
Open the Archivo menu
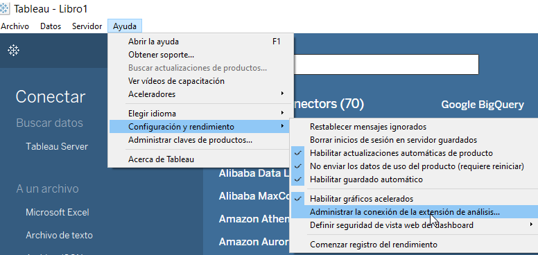pyautogui.click(x=15, y=26)
